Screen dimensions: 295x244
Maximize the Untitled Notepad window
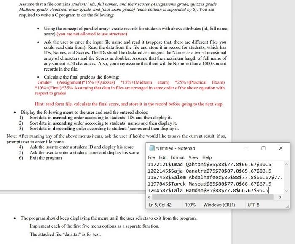[263, 148]
